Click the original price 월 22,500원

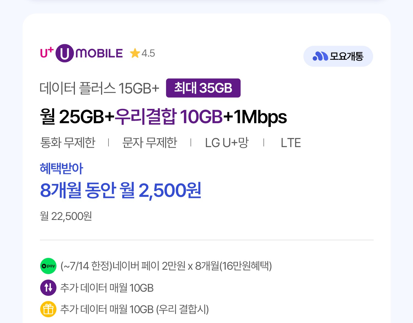66,216
